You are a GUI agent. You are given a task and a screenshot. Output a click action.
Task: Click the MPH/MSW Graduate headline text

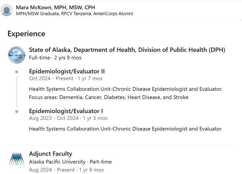point(74,14)
